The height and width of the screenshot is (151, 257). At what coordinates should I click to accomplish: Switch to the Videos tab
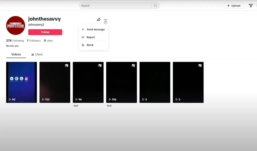(x=16, y=54)
